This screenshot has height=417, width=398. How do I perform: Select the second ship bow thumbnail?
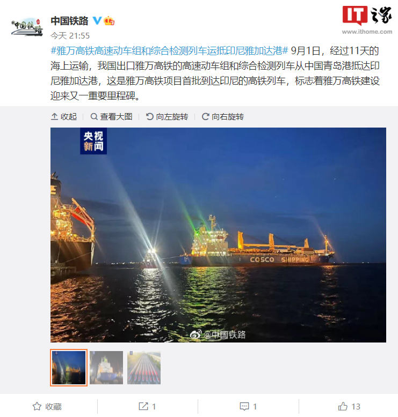pos(106,368)
